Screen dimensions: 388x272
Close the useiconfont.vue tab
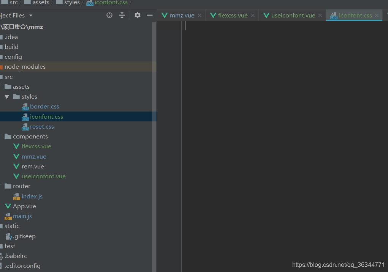coord(320,16)
